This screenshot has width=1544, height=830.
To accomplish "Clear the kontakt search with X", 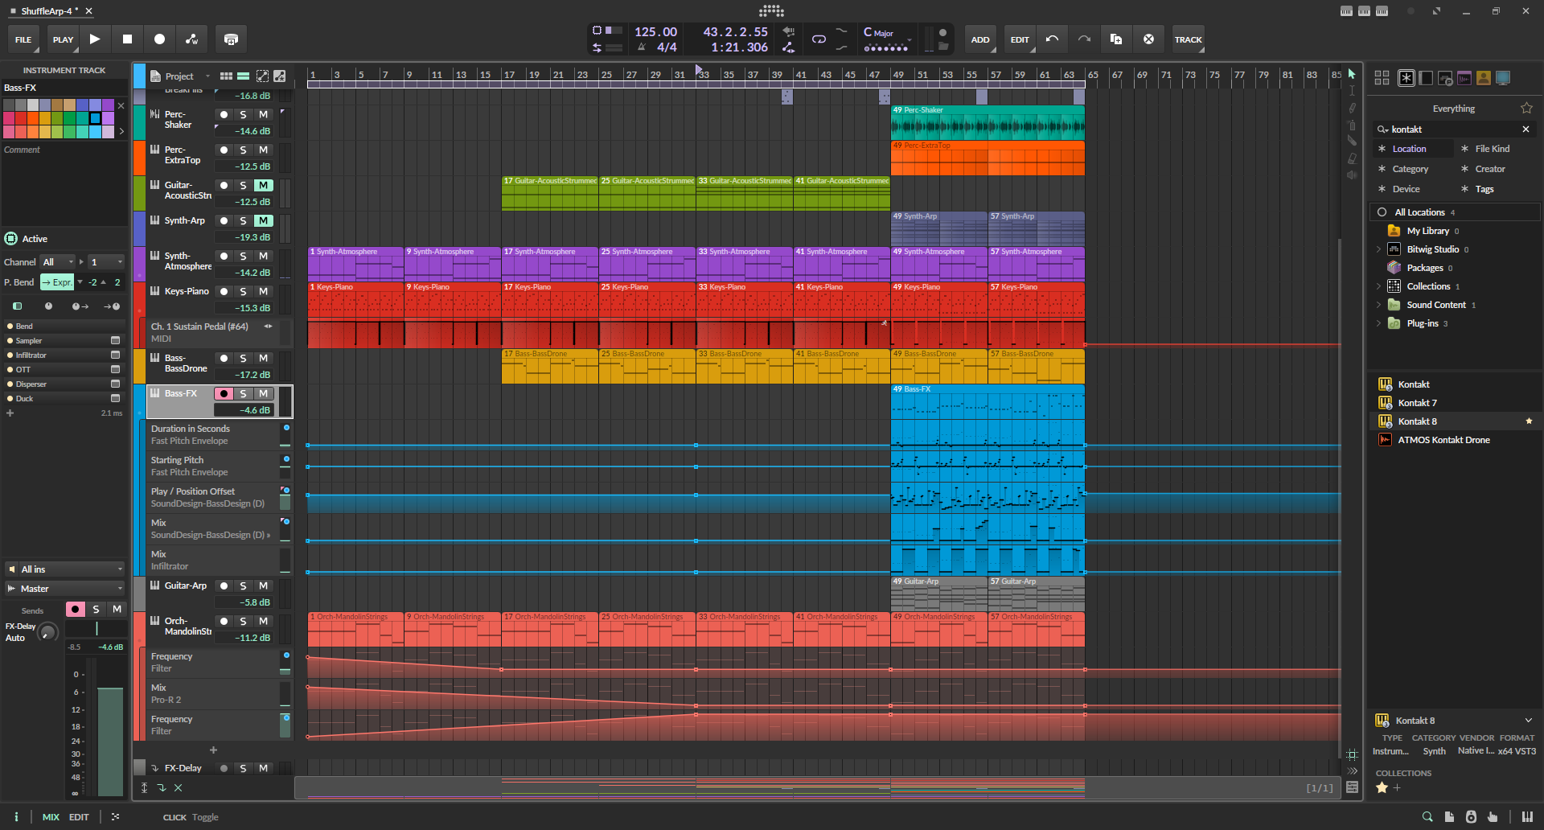I will (1526, 129).
